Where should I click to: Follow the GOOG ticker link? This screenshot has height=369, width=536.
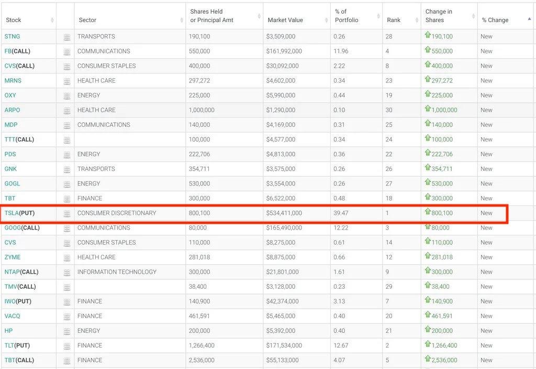[13, 228]
